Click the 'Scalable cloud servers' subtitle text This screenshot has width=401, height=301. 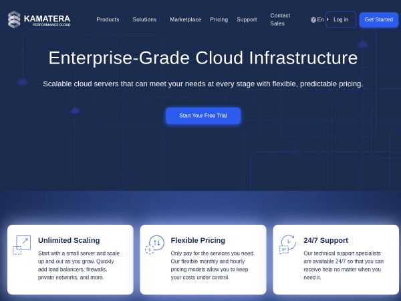click(x=203, y=84)
